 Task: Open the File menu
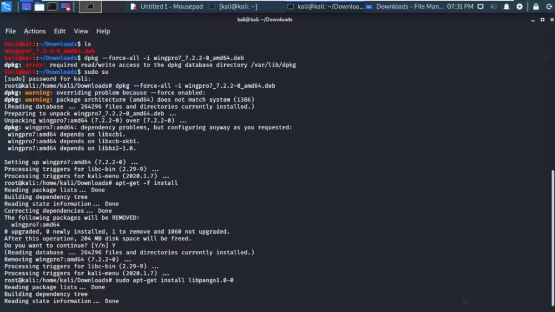coord(10,31)
